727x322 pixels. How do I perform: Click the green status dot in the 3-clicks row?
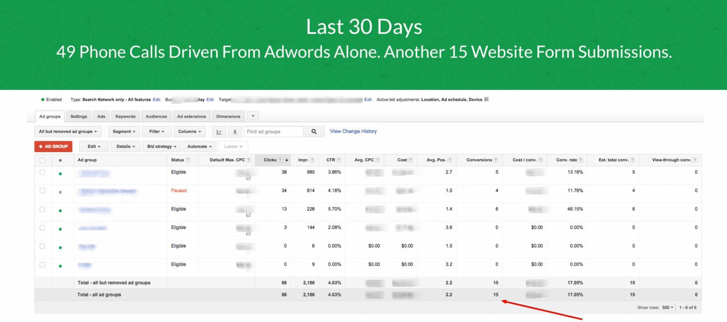[60, 229]
